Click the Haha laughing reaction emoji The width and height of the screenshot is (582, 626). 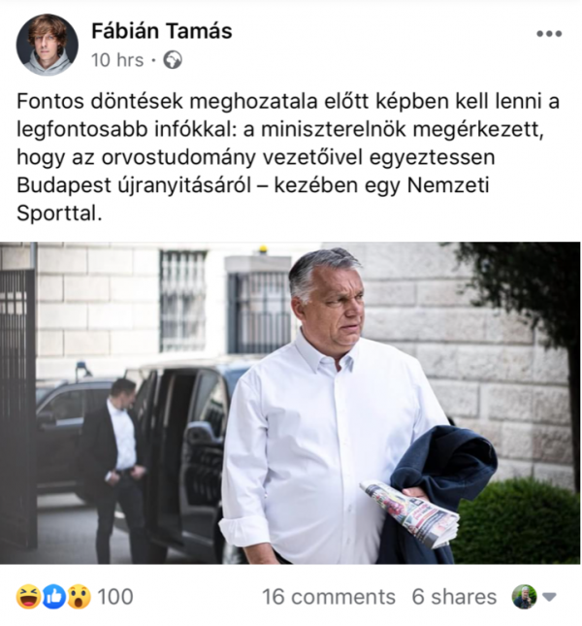coord(29,597)
